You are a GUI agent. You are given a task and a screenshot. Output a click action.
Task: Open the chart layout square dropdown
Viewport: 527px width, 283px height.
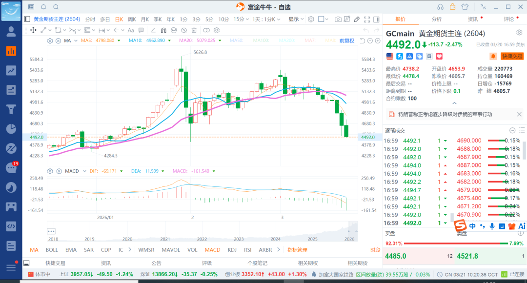[323, 19]
